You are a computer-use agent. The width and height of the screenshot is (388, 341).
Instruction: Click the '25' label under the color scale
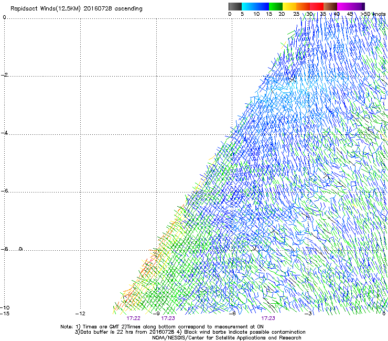(296, 14)
